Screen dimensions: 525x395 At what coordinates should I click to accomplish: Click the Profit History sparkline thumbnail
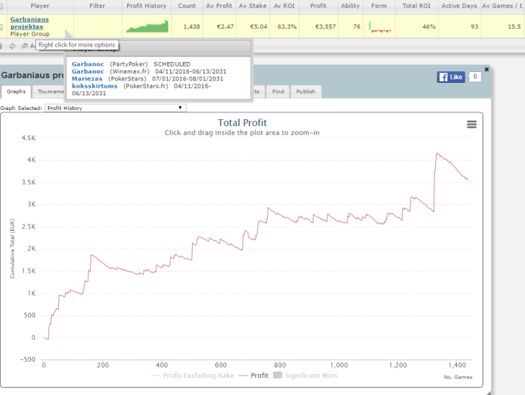146,27
